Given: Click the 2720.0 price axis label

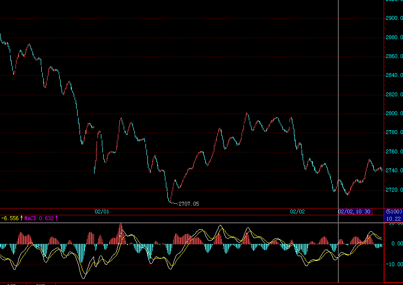Looking at the screenshot, I should (x=394, y=190).
